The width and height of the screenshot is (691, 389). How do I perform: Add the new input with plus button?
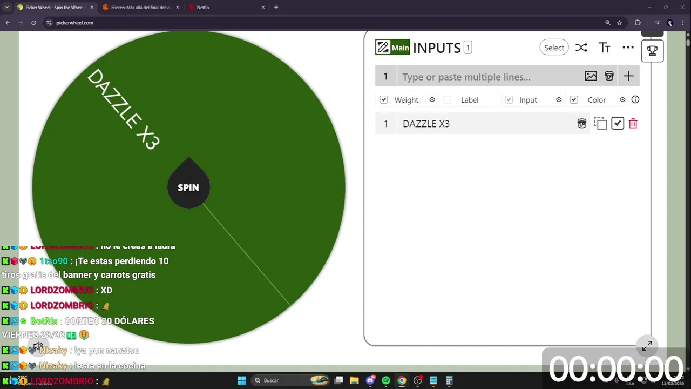tap(628, 76)
